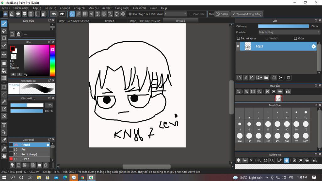Select the Eraser tool
This screenshot has height=181, width=322.
pyautogui.click(x=4, y=31)
